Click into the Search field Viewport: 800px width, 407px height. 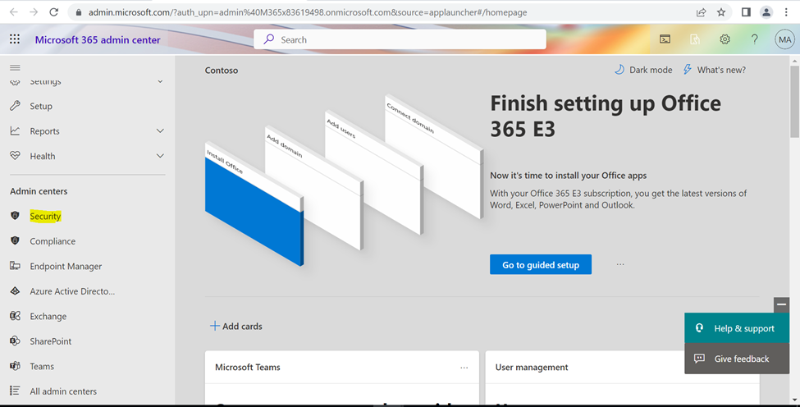point(400,39)
